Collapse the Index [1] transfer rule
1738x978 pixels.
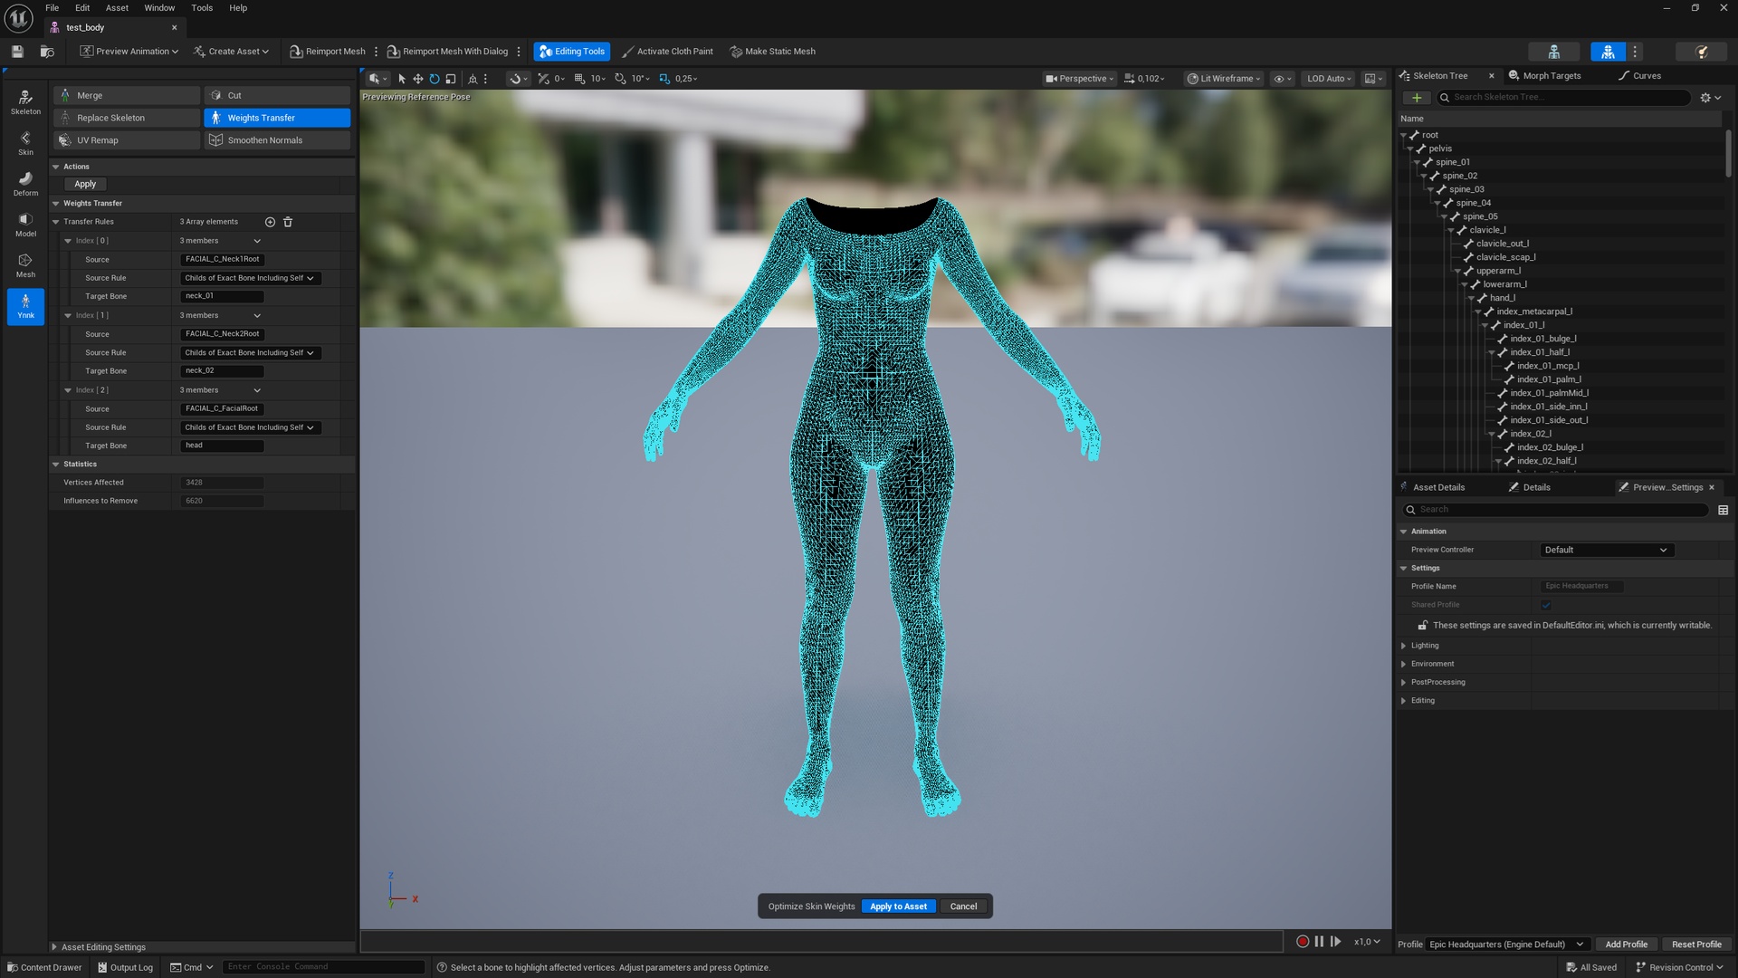coord(68,315)
